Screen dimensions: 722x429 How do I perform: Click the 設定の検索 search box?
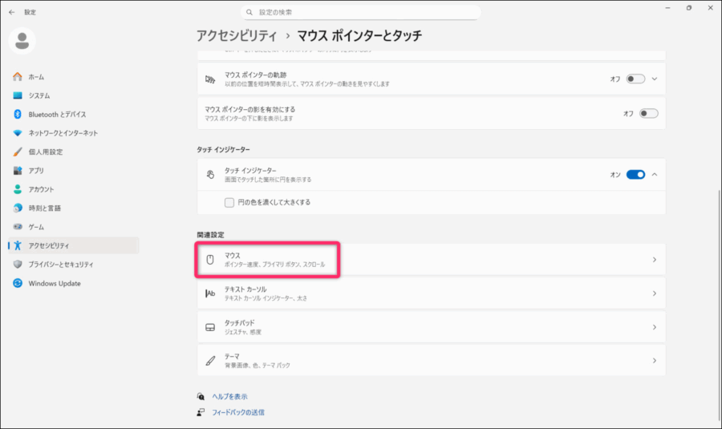tap(361, 12)
